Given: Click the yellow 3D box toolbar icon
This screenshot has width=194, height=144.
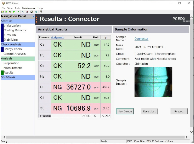Looking at the screenshot, I should click(x=10, y=12).
